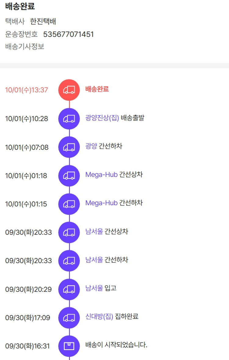229x360 pixels.
Task: Select tracking number 535677071451
Action: pos(68,34)
